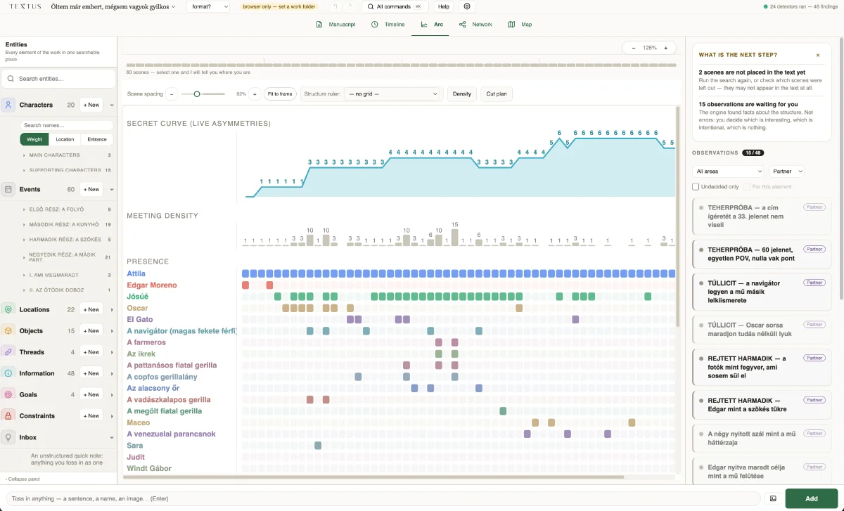The height and width of the screenshot is (511, 844).
Task: Increase scene spacing with the plus button
Action: (x=255, y=93)
